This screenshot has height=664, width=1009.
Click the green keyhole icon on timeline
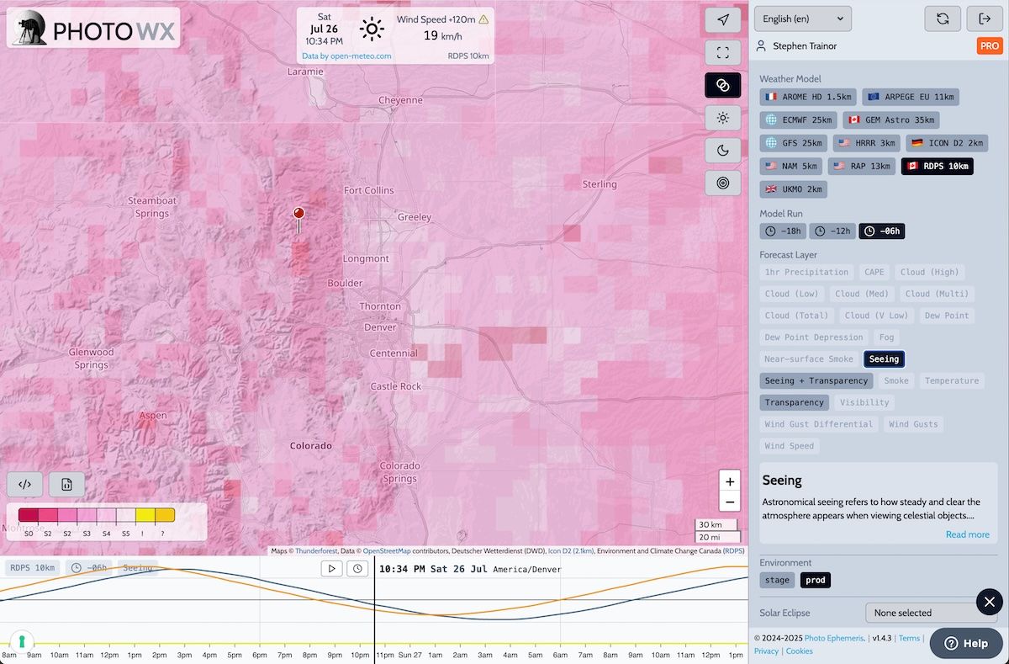point(22,641)
